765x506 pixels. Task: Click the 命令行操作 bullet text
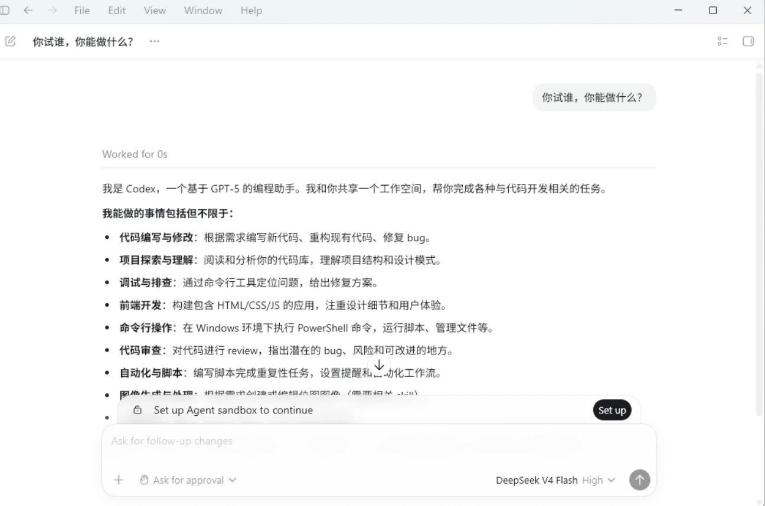[306, 328]
